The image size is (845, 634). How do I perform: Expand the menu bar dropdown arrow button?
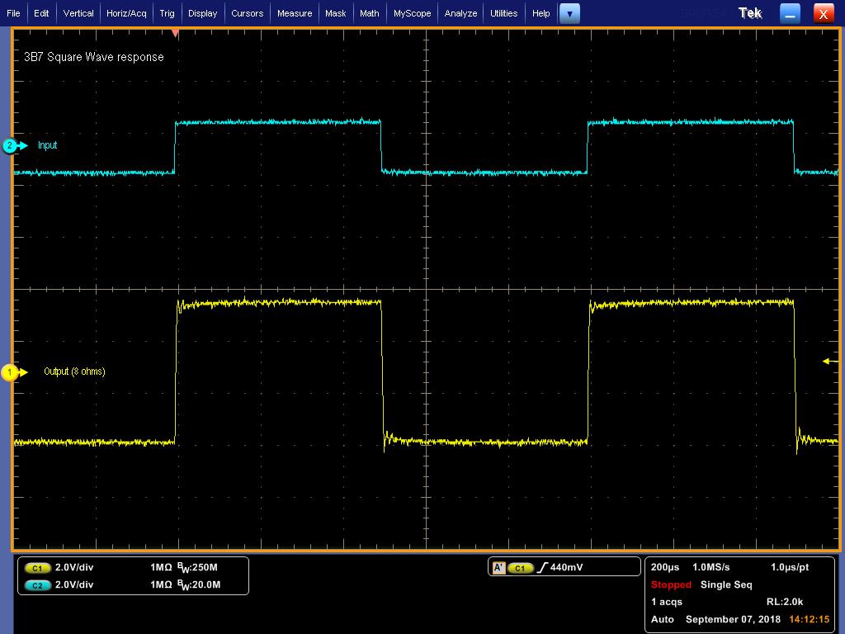pos(569,13)
